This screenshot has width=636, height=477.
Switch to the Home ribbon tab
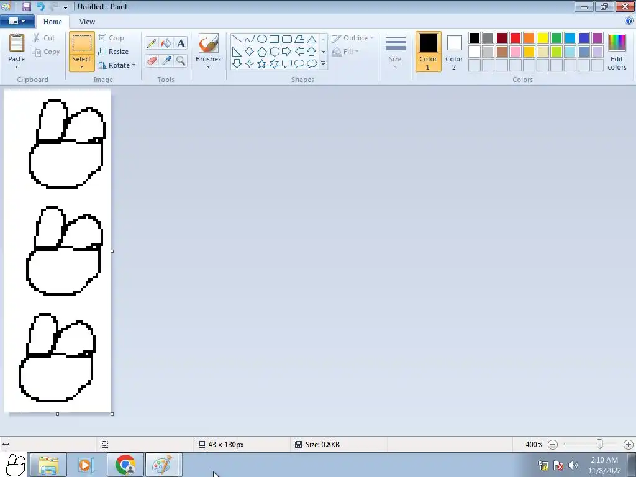pyautogui.click(x=53, y=22)
